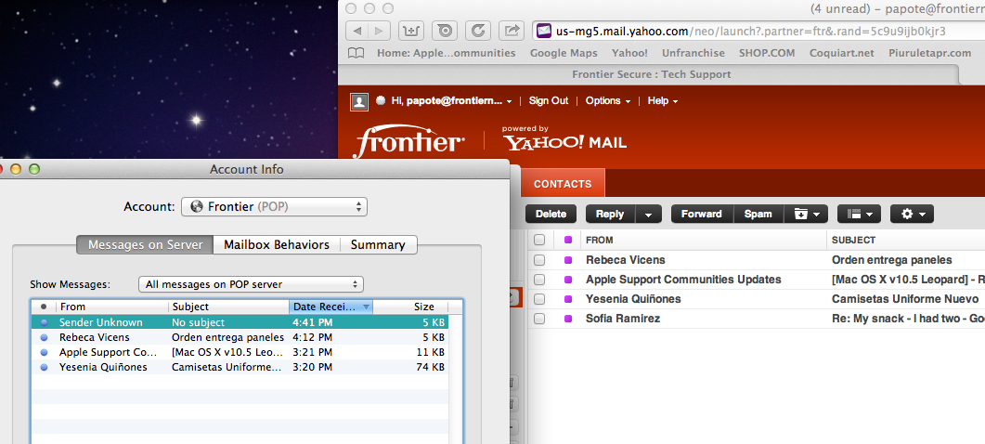
Task: Open the Yahoo! bookmark
Action: [x=629, y=54]
